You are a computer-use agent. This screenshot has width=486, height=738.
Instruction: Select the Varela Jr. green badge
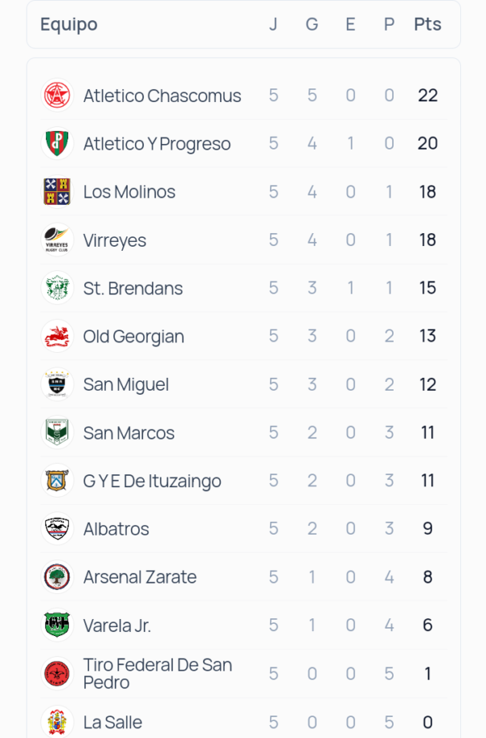pos(57,625)
